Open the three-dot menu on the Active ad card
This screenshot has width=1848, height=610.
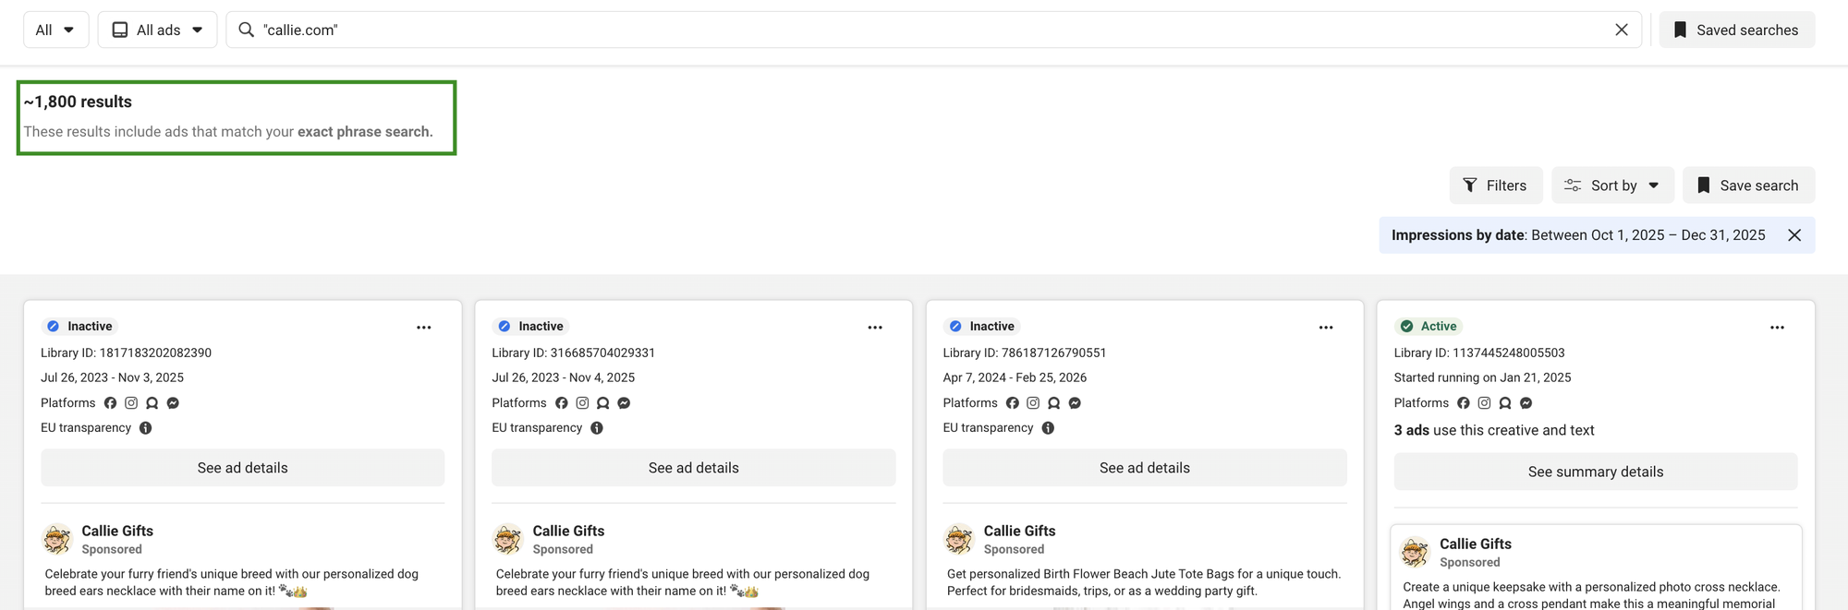click(1777, 328)
